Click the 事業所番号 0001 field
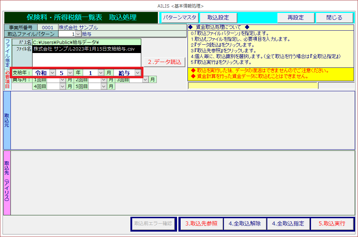The image size is (358, 237). click(x=47, y=27)
